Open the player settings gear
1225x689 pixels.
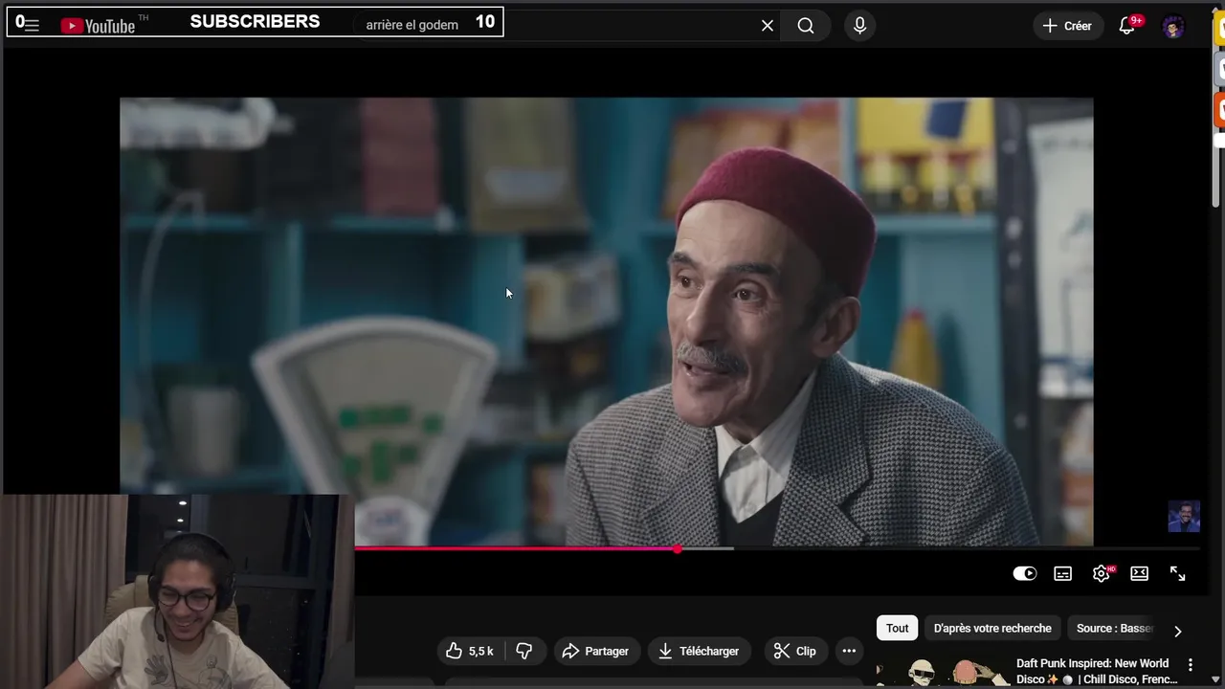tap(1102, 573)
